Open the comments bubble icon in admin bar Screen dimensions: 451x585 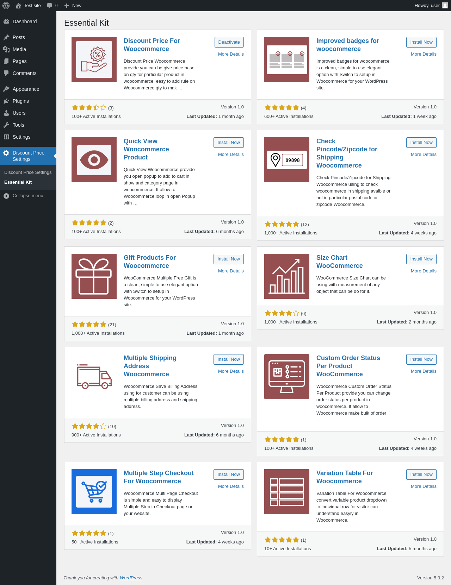[x=49, y=6]
